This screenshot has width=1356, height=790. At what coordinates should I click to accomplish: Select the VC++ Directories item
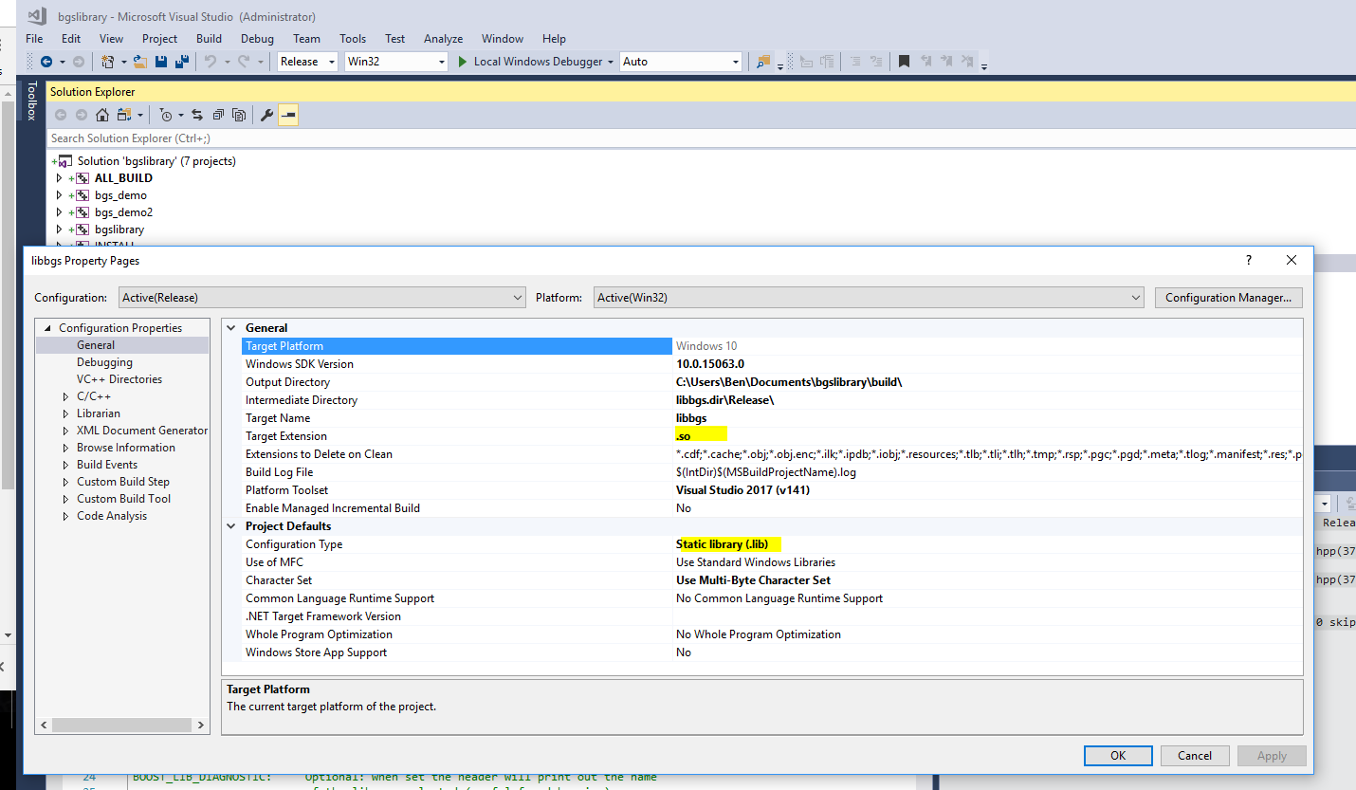coord(119,379)
